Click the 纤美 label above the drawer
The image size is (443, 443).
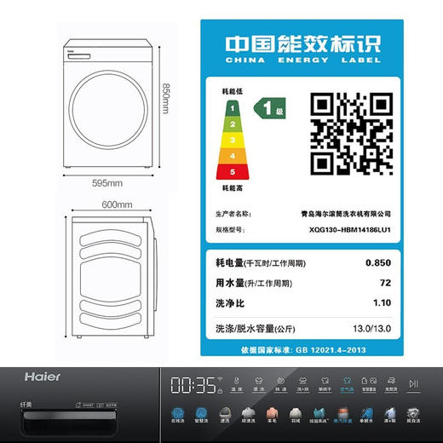coord(26,405)
